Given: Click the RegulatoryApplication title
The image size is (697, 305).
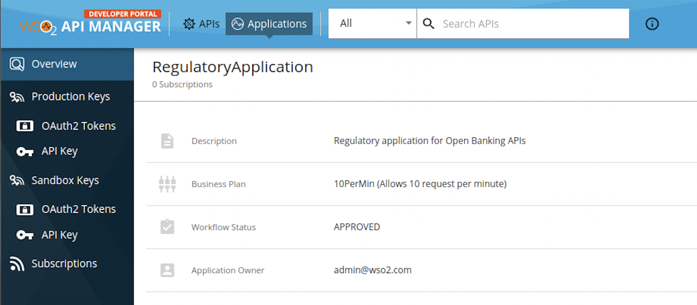Looking at the screenshot, I should [x=233, y=67].
